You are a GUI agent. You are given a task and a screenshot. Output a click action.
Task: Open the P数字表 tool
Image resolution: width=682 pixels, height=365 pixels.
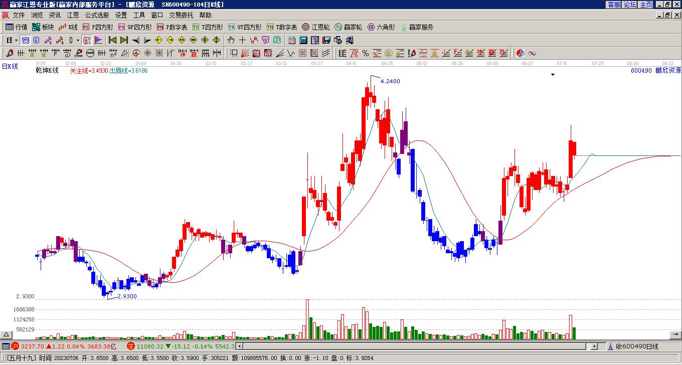172,27
